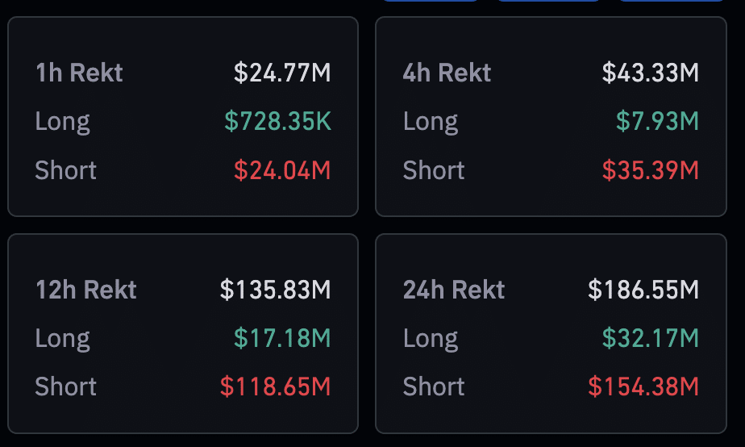Click the $154.38M short value

(x=643, y=386)
